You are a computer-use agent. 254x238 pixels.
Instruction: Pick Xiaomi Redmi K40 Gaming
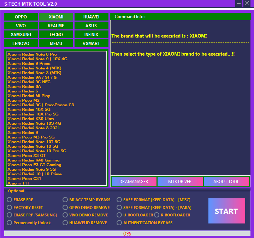pyautogui.click(x=57, y=160)
